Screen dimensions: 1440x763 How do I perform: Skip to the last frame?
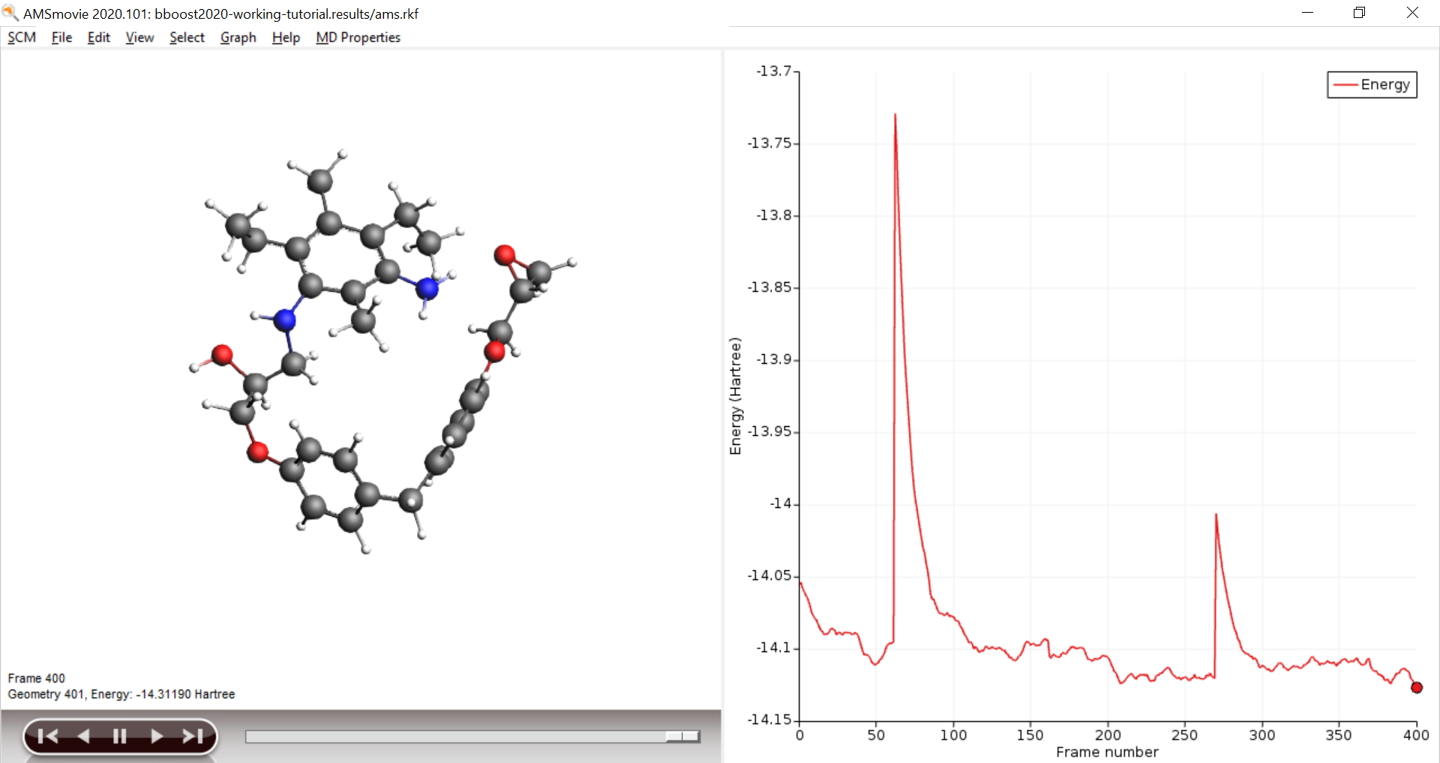click(x=193, y=736)
